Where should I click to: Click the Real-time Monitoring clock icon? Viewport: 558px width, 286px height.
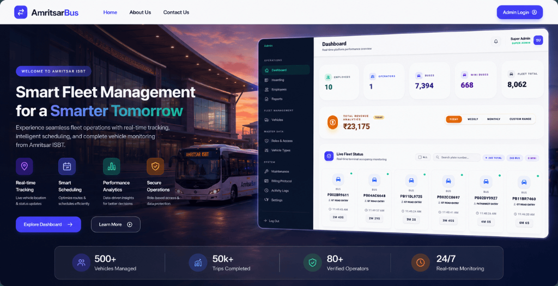[x=420, y=263]
